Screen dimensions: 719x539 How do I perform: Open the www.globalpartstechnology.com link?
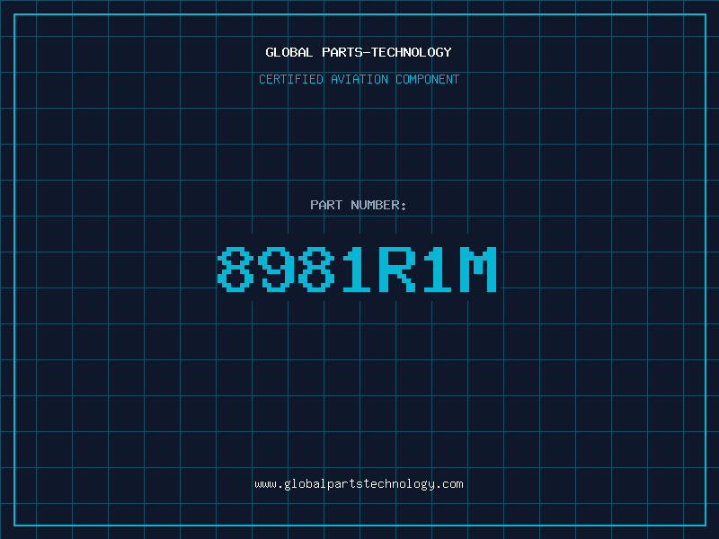pos(359,484)
